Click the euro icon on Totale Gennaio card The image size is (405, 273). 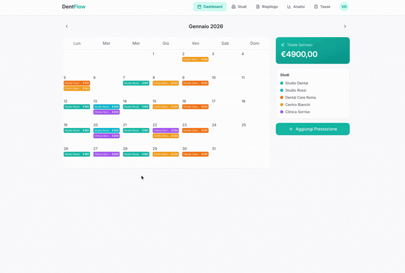(283, 45)
